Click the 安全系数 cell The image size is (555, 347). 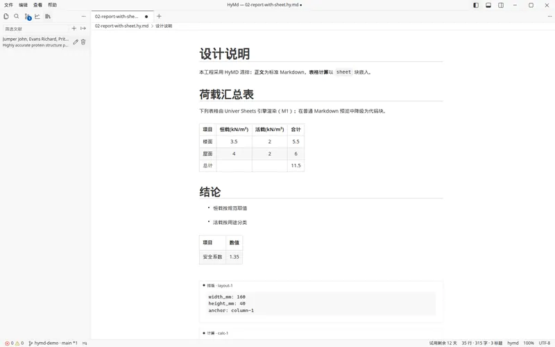click(x=212, y=257)
